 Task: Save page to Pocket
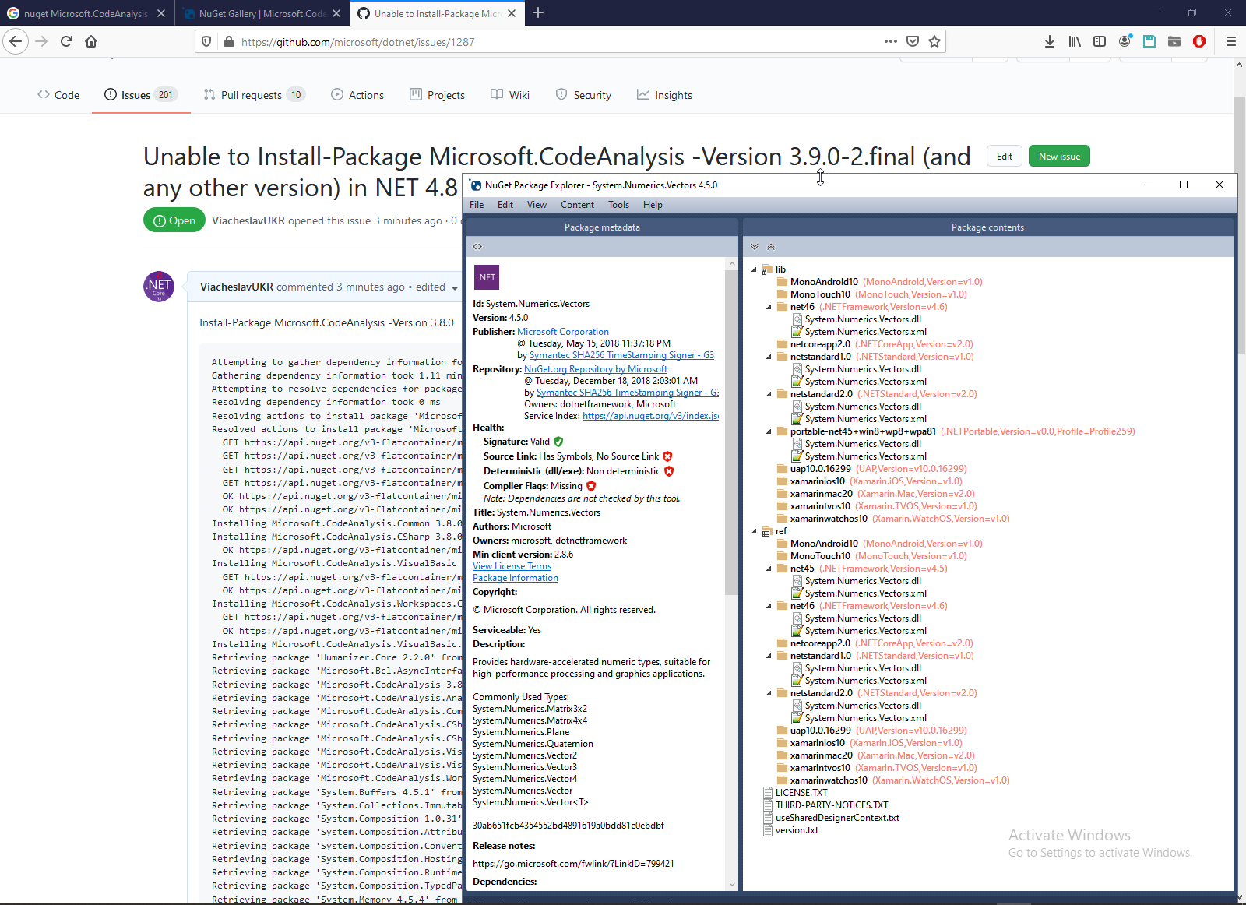[913, 42]
